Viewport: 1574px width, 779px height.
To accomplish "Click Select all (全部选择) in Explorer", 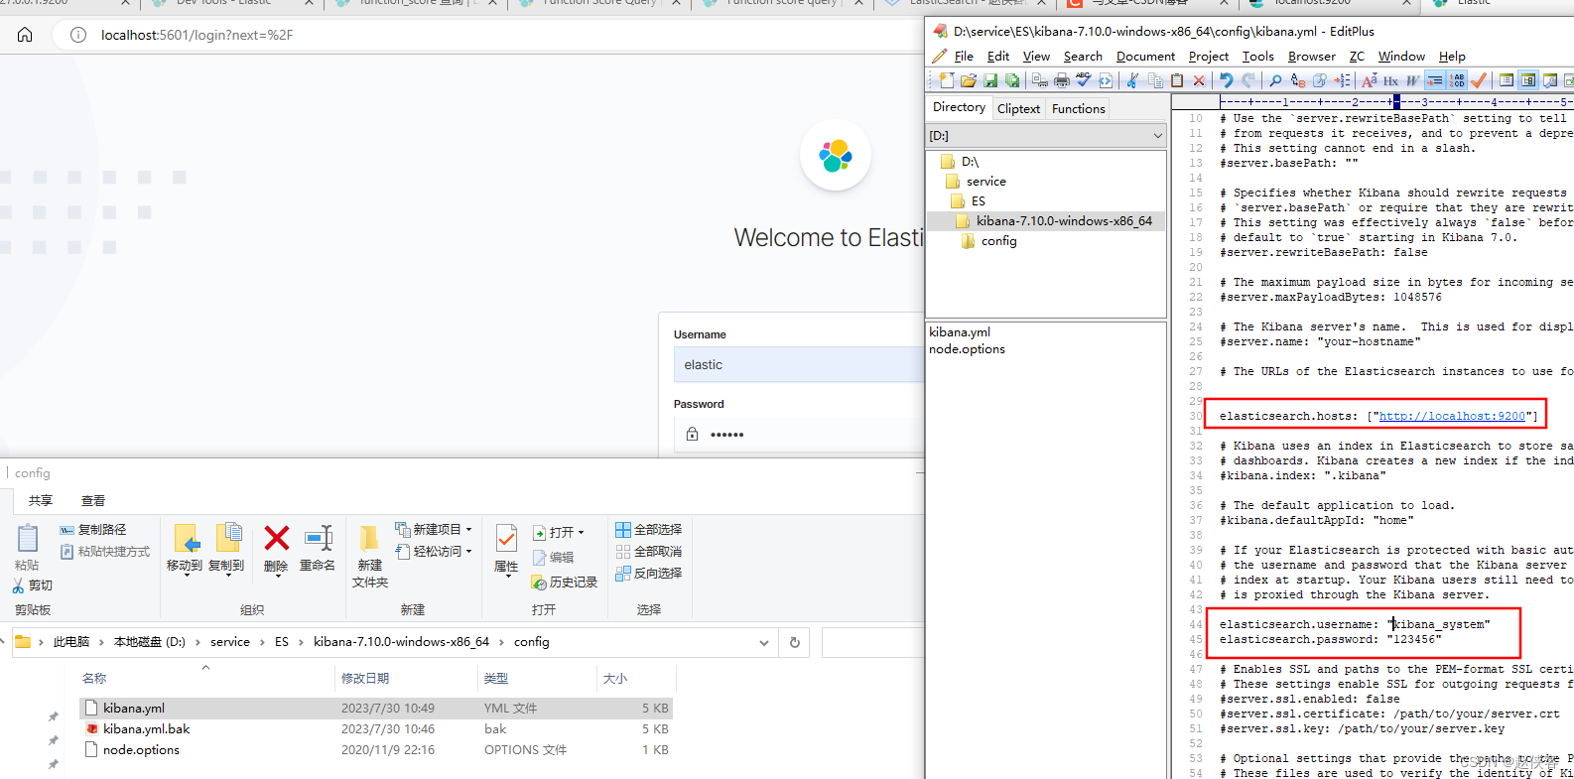I will [648, 529].
